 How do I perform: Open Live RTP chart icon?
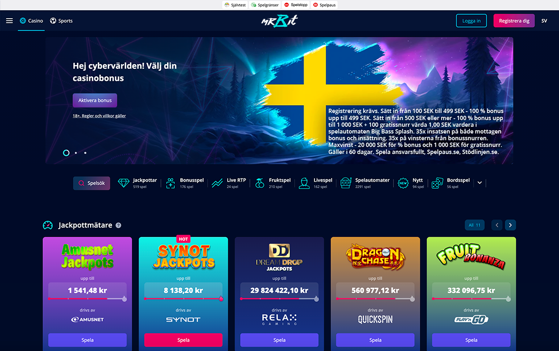(217, 183)
